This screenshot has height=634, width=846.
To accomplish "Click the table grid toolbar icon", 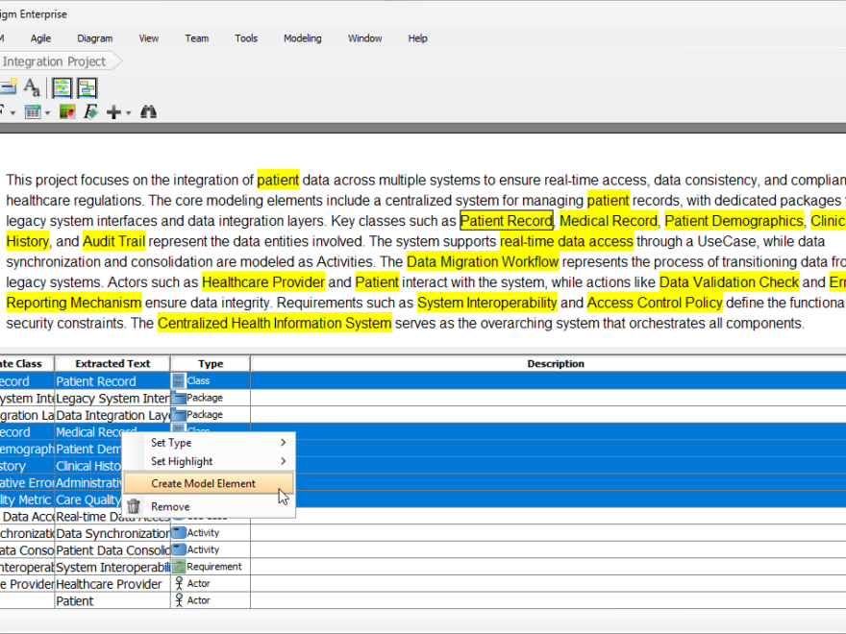I will tap(32, 112).
